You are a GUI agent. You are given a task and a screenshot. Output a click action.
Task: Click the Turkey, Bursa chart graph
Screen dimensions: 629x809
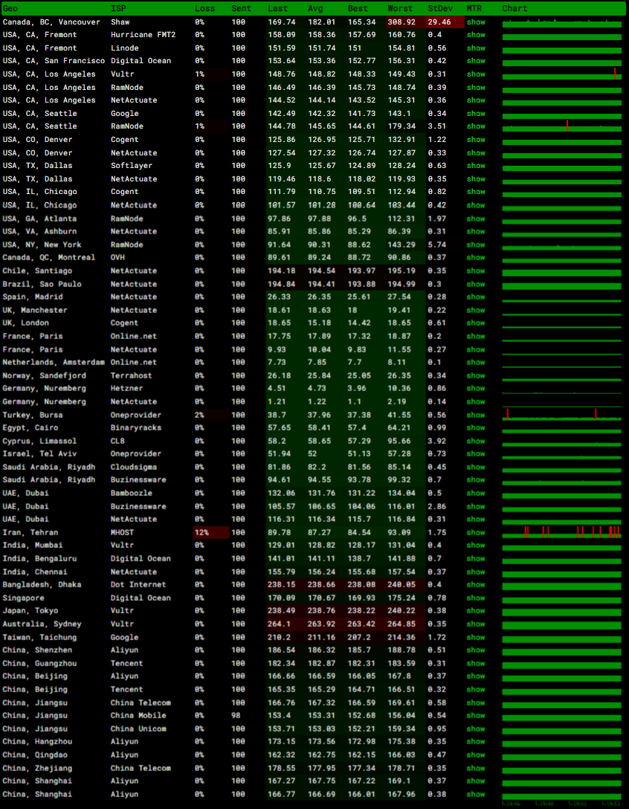pyautogui.click(x=561, y=415)
